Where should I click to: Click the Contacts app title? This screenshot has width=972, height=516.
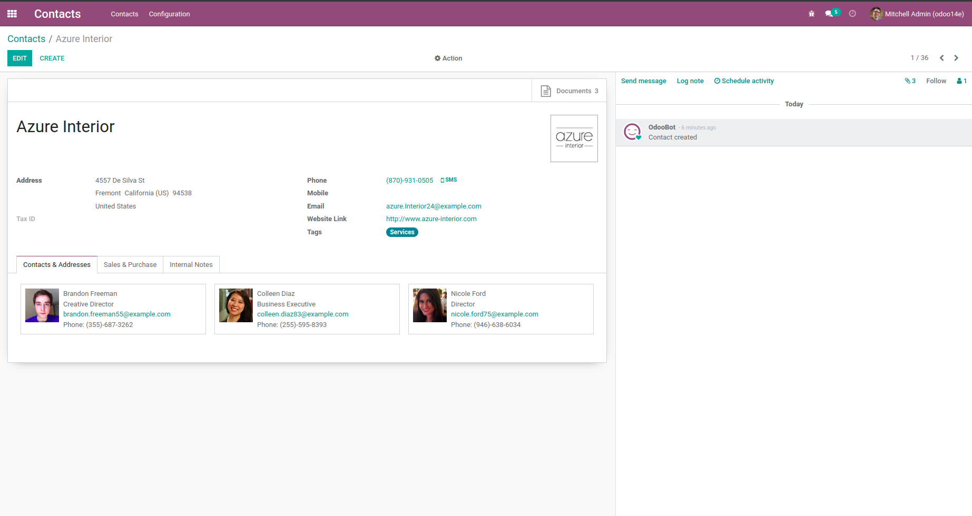coord(57,14)
